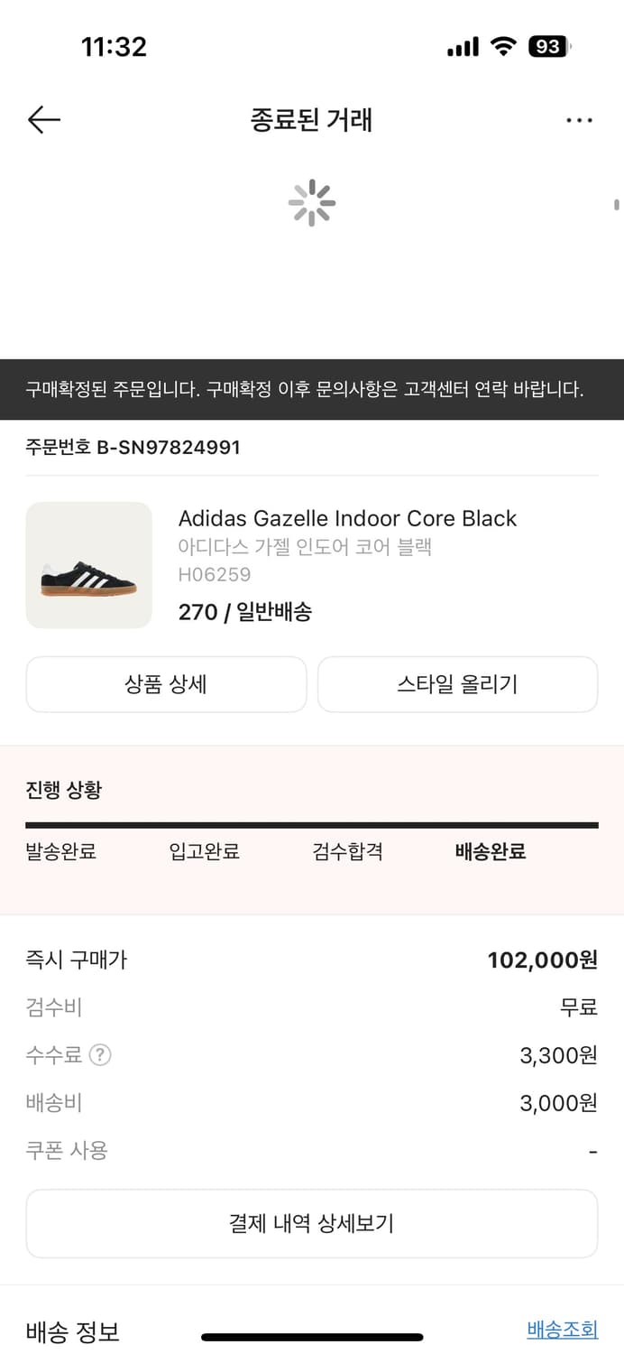Select the 검수합격 progress step
Viewport: 624px width, 1354px height.
coord(346,851)
